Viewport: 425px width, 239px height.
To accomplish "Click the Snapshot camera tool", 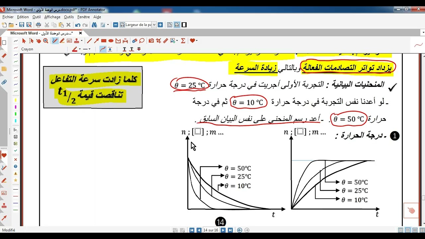I will 151,41.
